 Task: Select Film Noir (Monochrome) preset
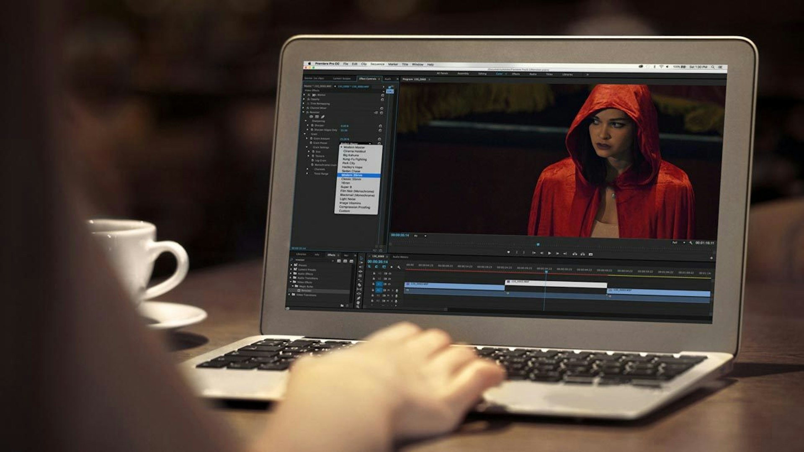coord(357,191)
